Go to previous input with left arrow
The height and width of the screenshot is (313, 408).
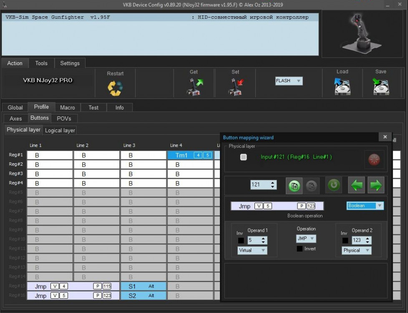357,185
